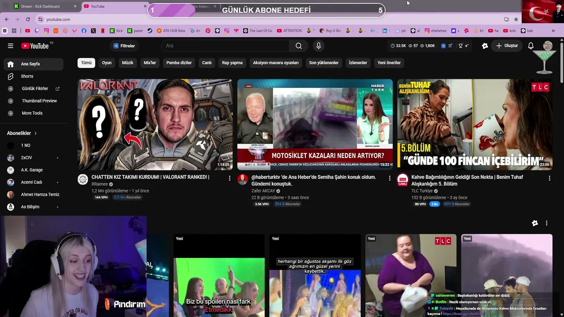This screenshot has height=317, width=564.
Task: Open the Ahmet Hamza Temiz subscription
Action: [x=33, y=195]
